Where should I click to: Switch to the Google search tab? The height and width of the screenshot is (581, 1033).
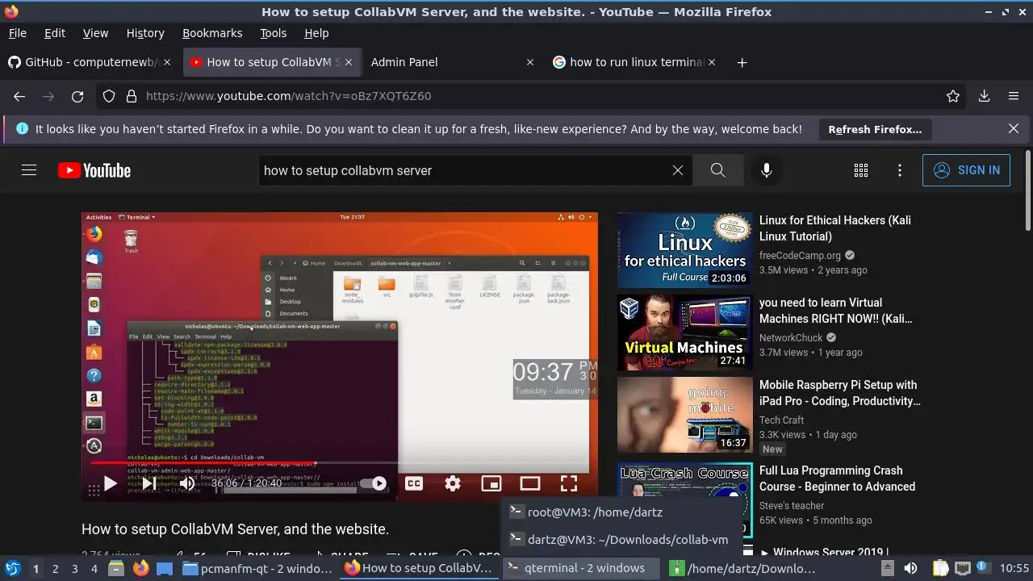click(x=634, y=62)
